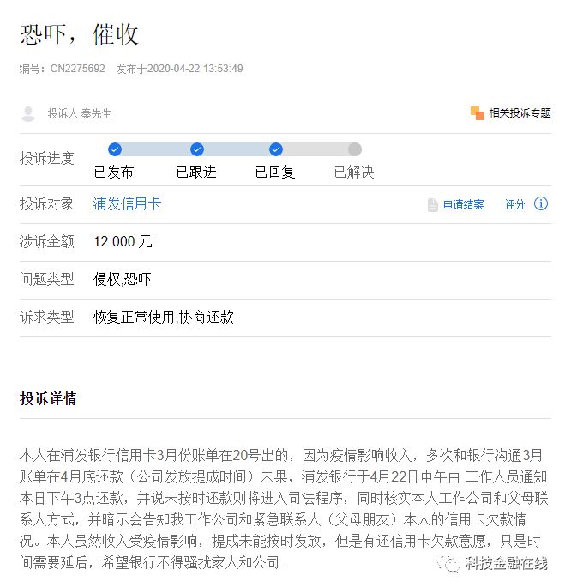Select the 申请结案 text link
The width and height of the screenshot is (565, 588).
pos(464,204)
